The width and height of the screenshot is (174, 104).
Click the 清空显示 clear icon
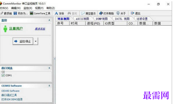83,13
